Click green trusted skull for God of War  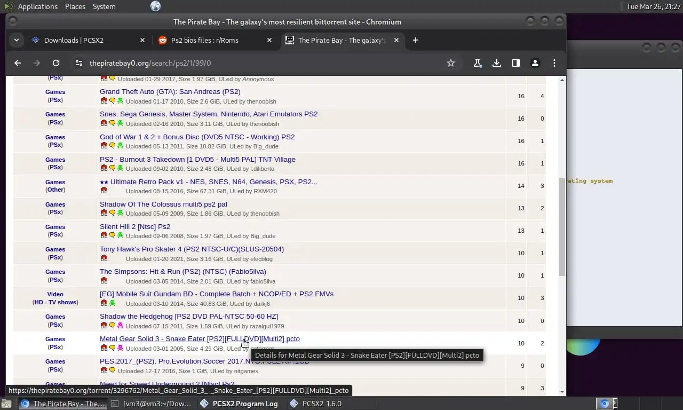(120, 146)
